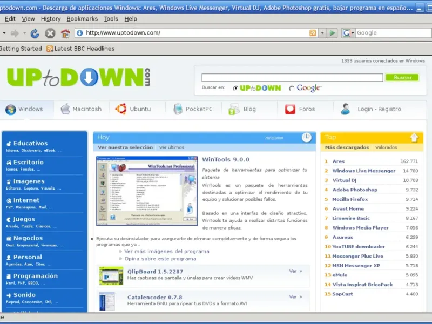Viewport: 432px width, 324px height.
Task: Click the Stop loading icon
Action: 50,33
